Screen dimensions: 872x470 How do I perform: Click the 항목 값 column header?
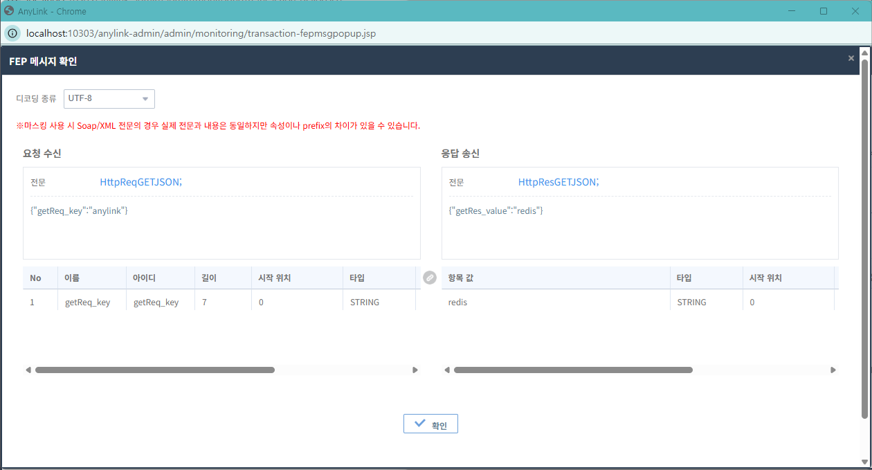[461, 278]
